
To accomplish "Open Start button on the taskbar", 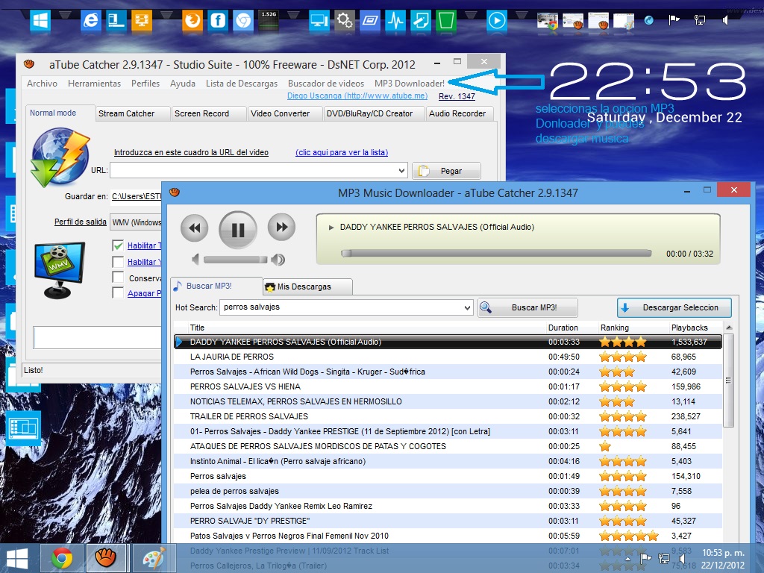I will (x=18, y=558).
